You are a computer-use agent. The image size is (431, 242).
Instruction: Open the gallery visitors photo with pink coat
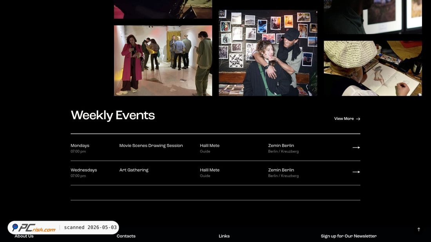pos(163,61)
